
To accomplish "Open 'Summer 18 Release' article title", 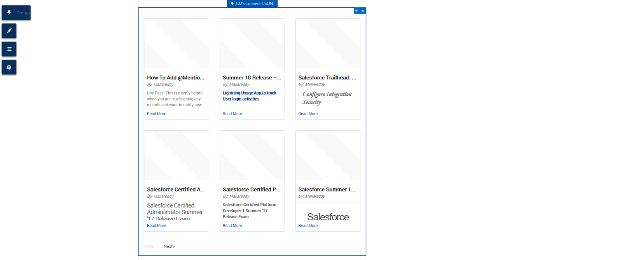I will (x=252, y=77).
